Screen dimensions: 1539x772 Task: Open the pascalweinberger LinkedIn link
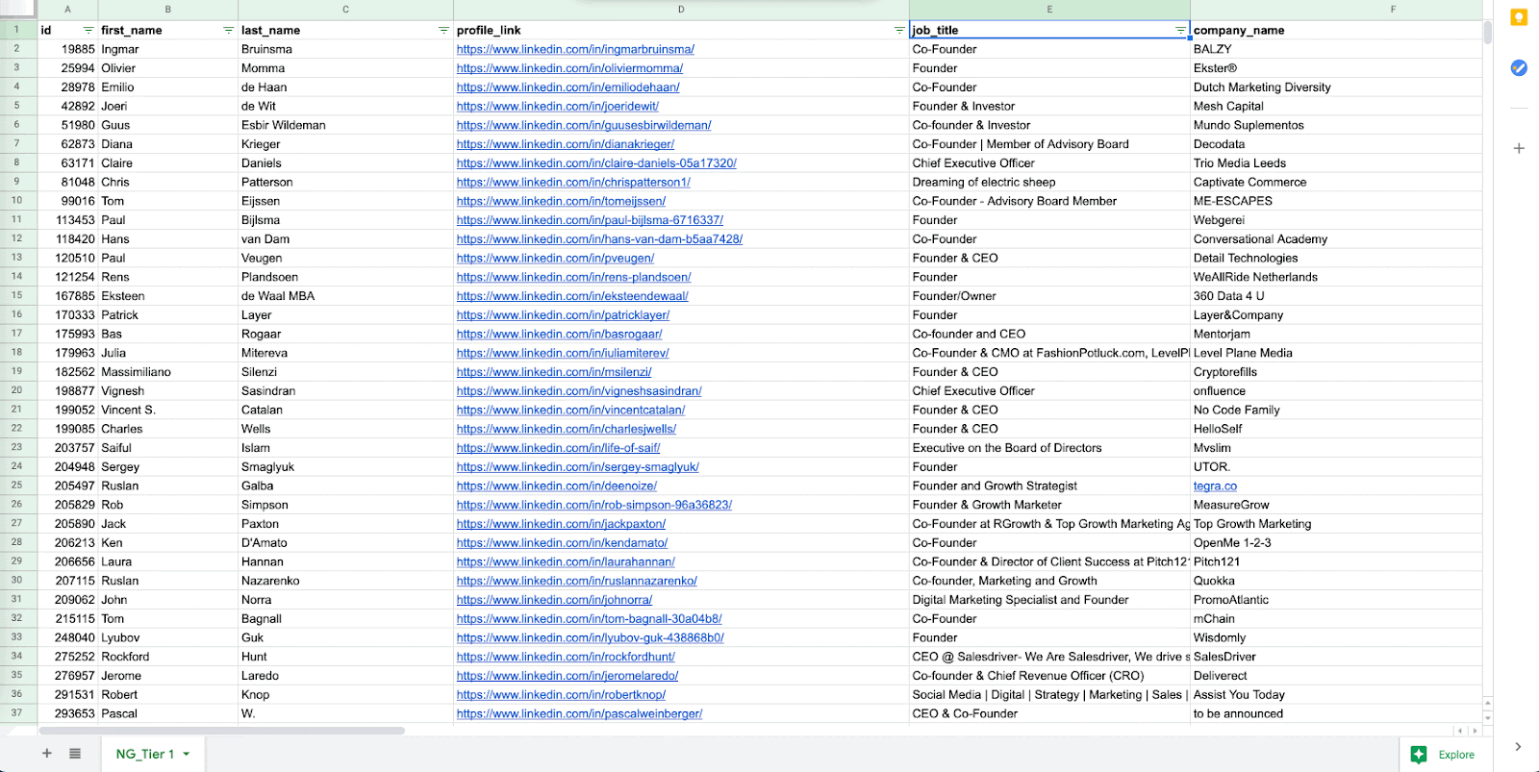pos(579,714)
